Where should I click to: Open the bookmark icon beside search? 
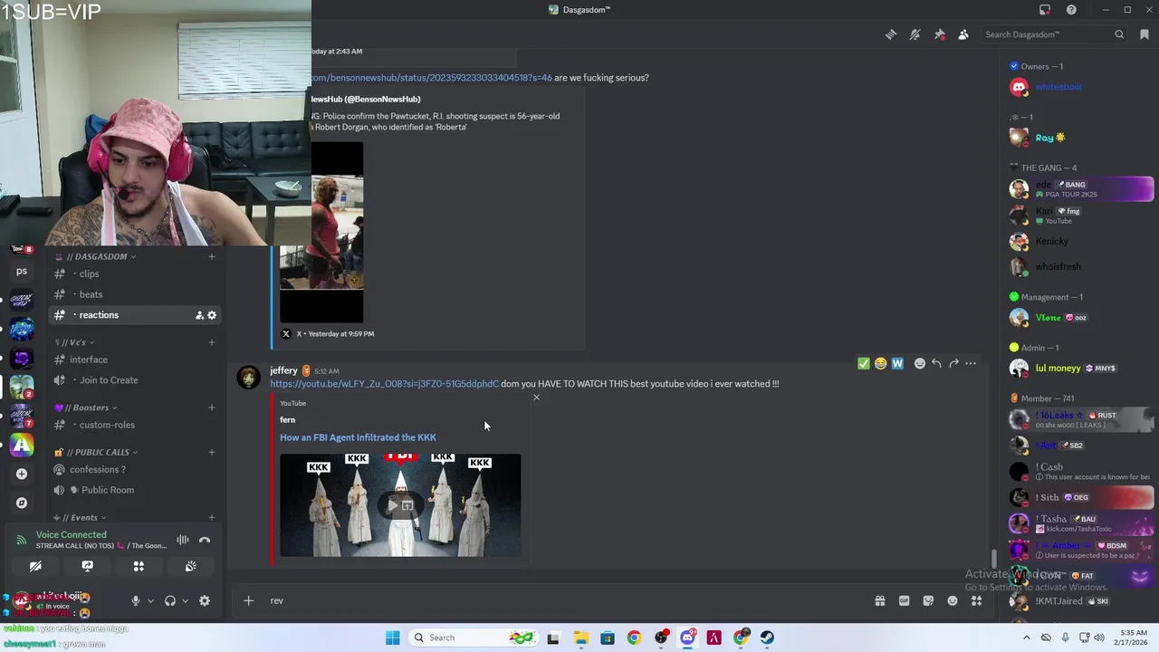point(1145,34)
